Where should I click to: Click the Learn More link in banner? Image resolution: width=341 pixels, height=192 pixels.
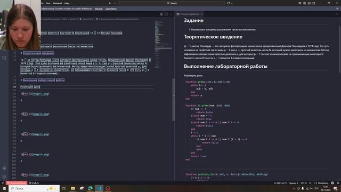[111, 9]
